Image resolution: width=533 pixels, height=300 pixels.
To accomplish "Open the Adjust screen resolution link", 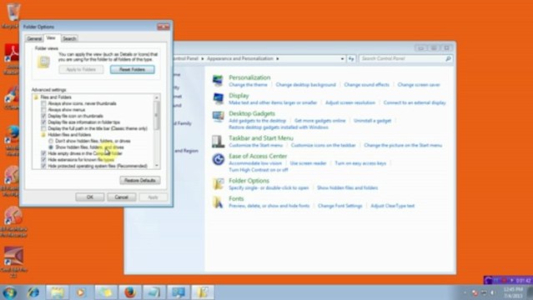I will point(350,102).
